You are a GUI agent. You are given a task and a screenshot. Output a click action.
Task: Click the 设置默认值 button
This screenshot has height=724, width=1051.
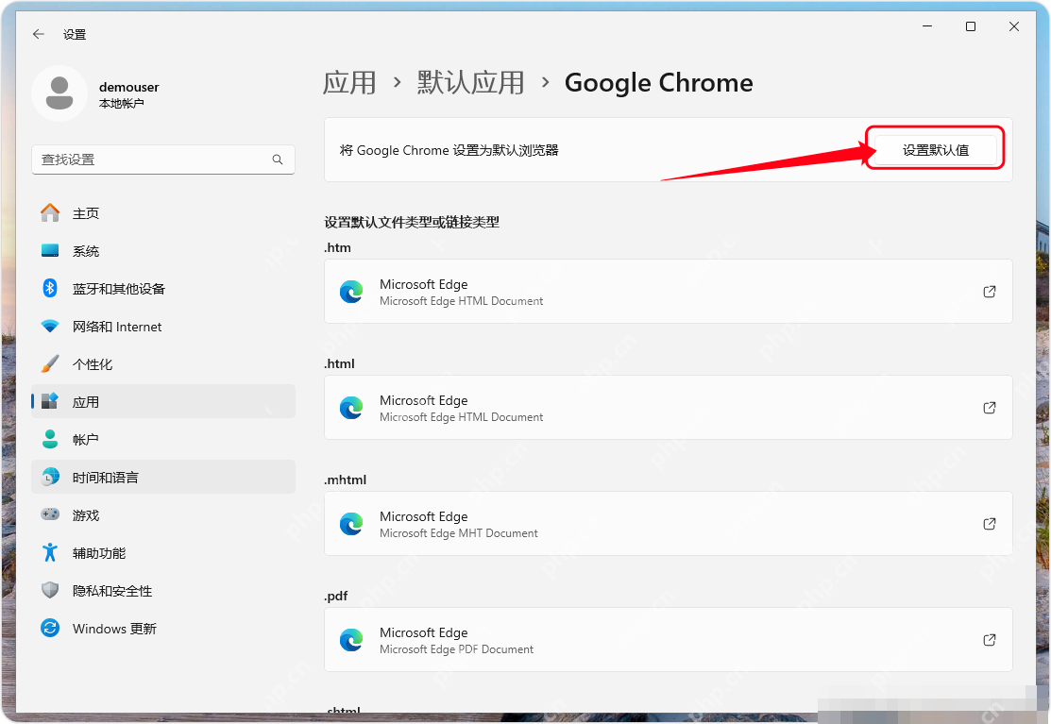(935, 149)
